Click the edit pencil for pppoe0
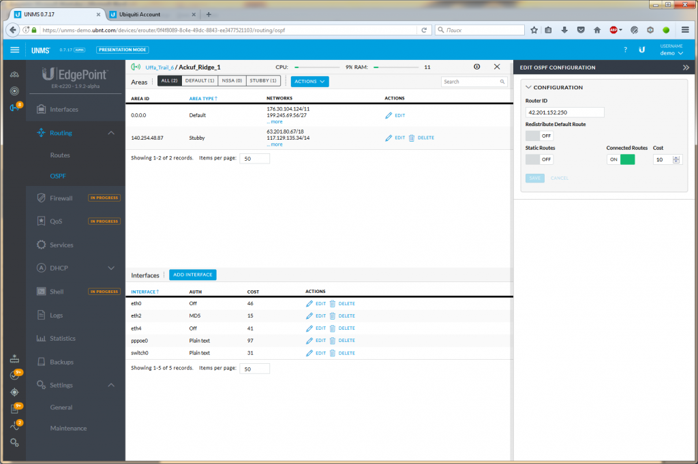The image size is (698, 464). (309, 341)
